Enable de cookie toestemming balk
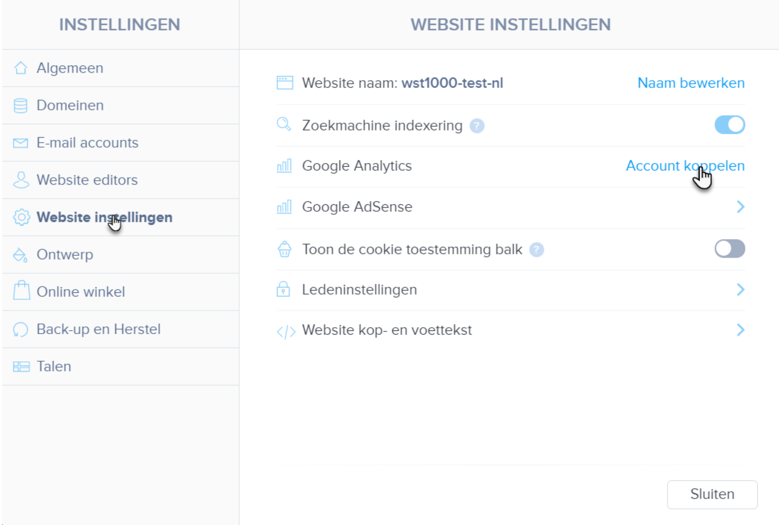 (729, 249)
